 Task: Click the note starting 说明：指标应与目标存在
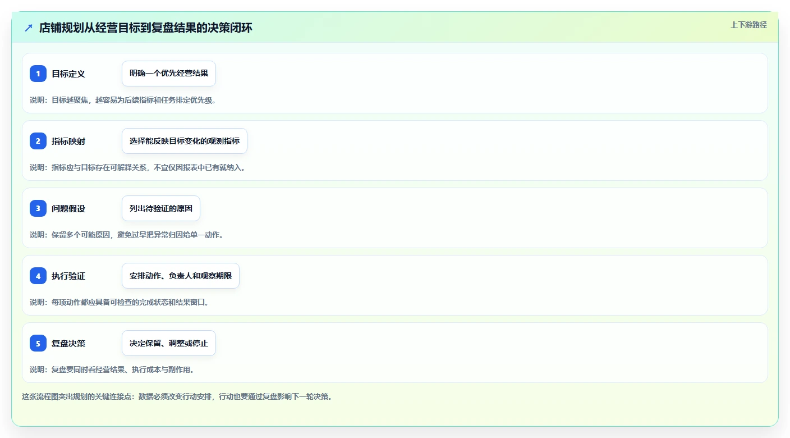[137, 167]
